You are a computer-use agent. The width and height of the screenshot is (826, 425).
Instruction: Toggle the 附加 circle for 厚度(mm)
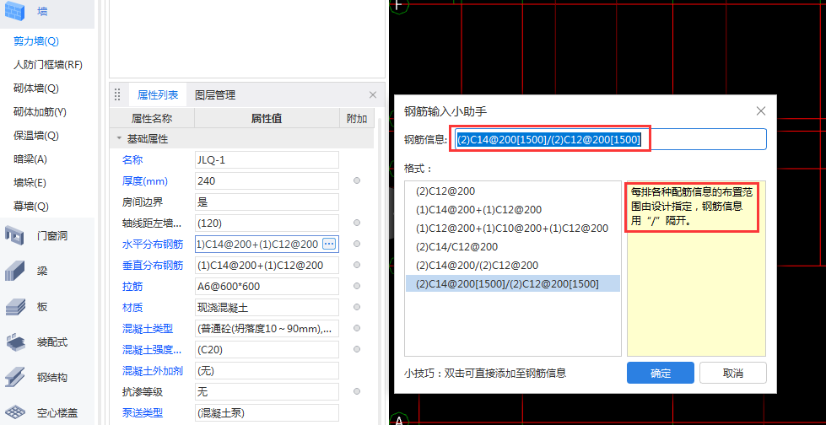tap(357, 180)
